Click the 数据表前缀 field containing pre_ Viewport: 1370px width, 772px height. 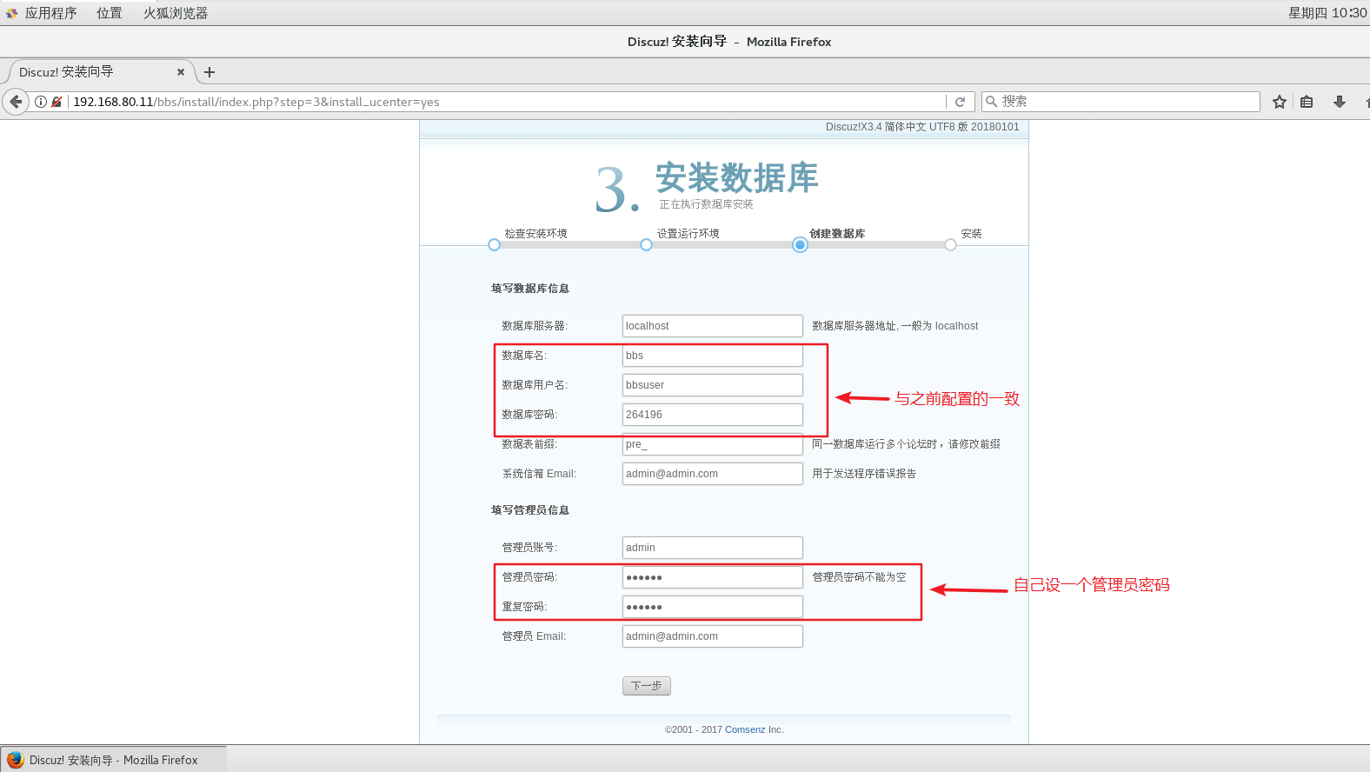713,444
